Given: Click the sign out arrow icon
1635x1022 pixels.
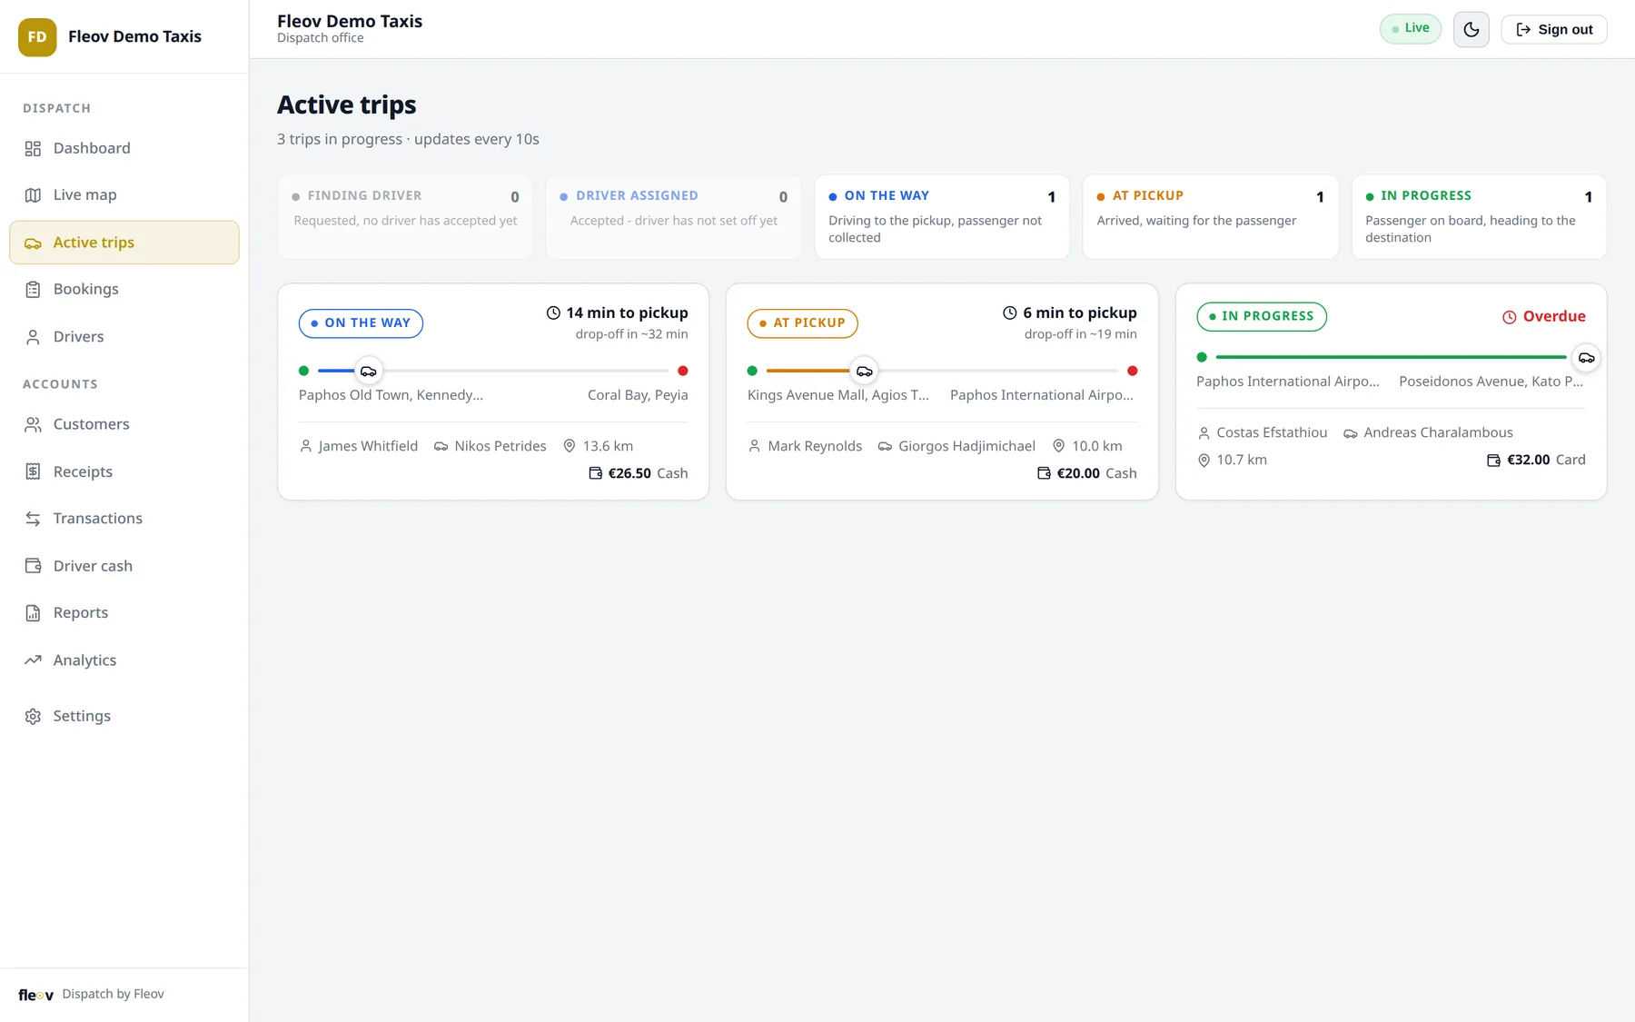Looking at the screenshot, I should click(1523, 29).
